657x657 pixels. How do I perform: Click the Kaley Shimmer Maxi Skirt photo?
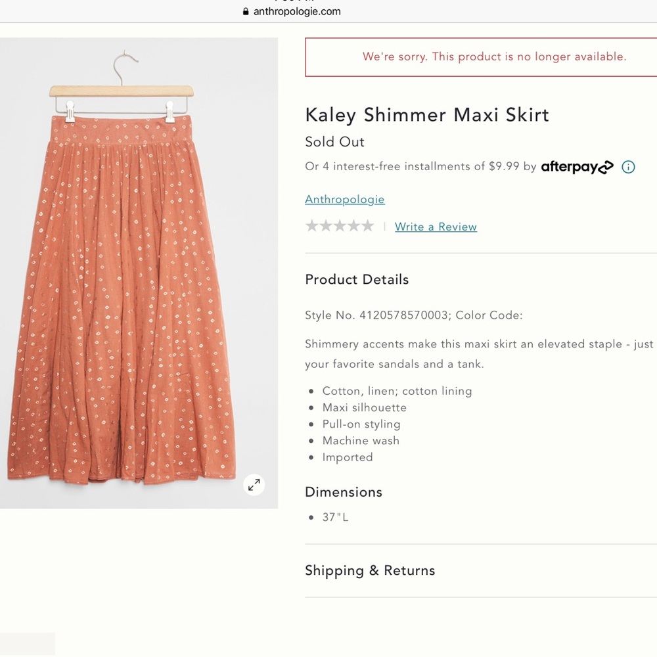coord(139,273)
